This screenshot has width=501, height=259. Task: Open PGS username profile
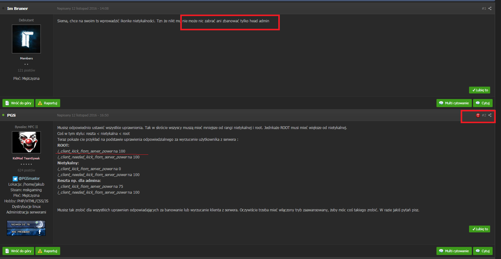[11, 115]
